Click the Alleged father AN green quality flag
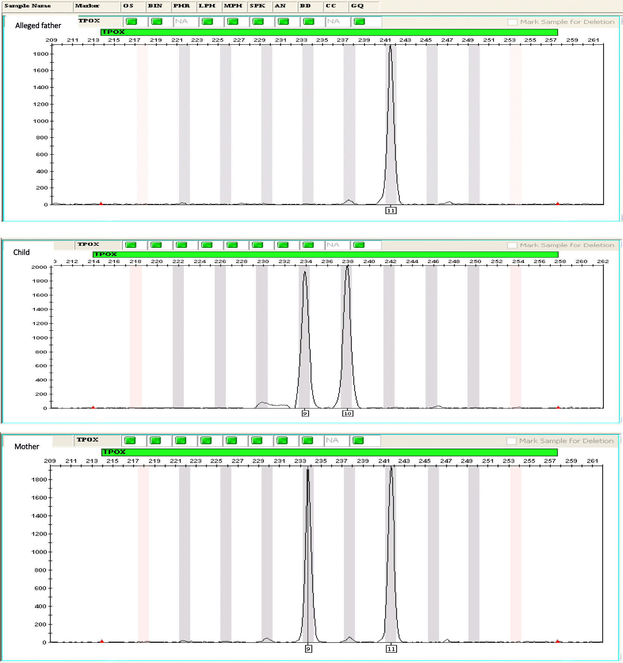 click(283, 22)
